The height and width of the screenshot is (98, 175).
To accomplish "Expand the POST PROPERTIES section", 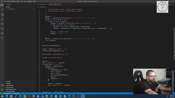I will (x=20, y=91).
